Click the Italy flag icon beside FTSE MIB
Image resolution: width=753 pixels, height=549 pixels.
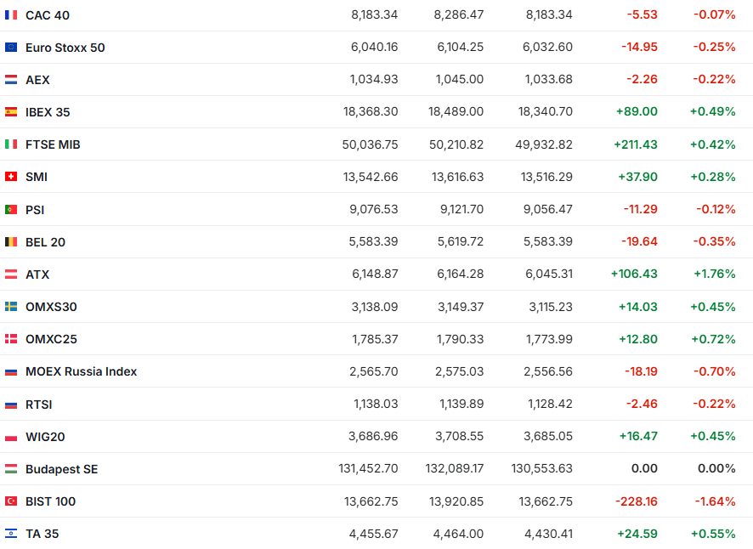click(x=11, y=144)
